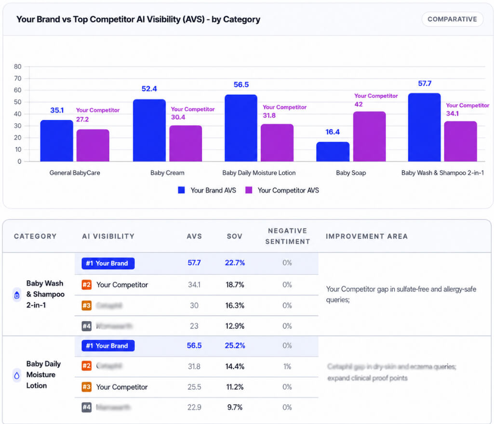494x424 pixels.
Task: Click the 18.7% SOV value
Action: click(235, 284)
